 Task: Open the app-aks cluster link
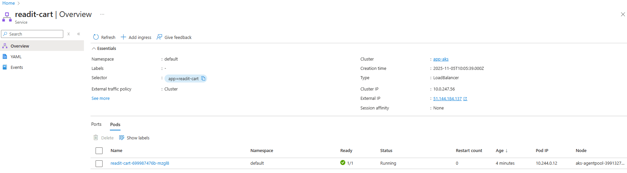(x=441, y=59)
